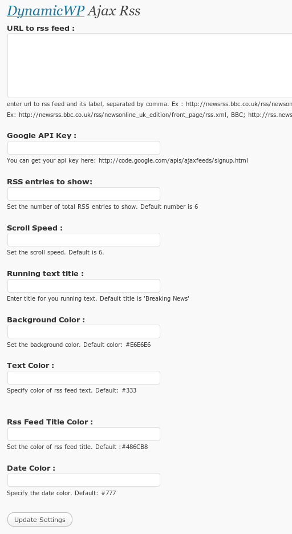Focus the Google API Key field
This screenshot has width=292, height=534.
(84, 148)
